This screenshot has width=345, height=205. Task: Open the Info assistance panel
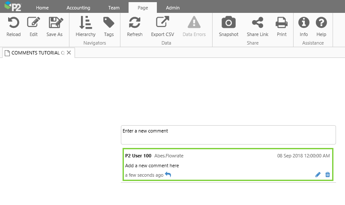304,23
